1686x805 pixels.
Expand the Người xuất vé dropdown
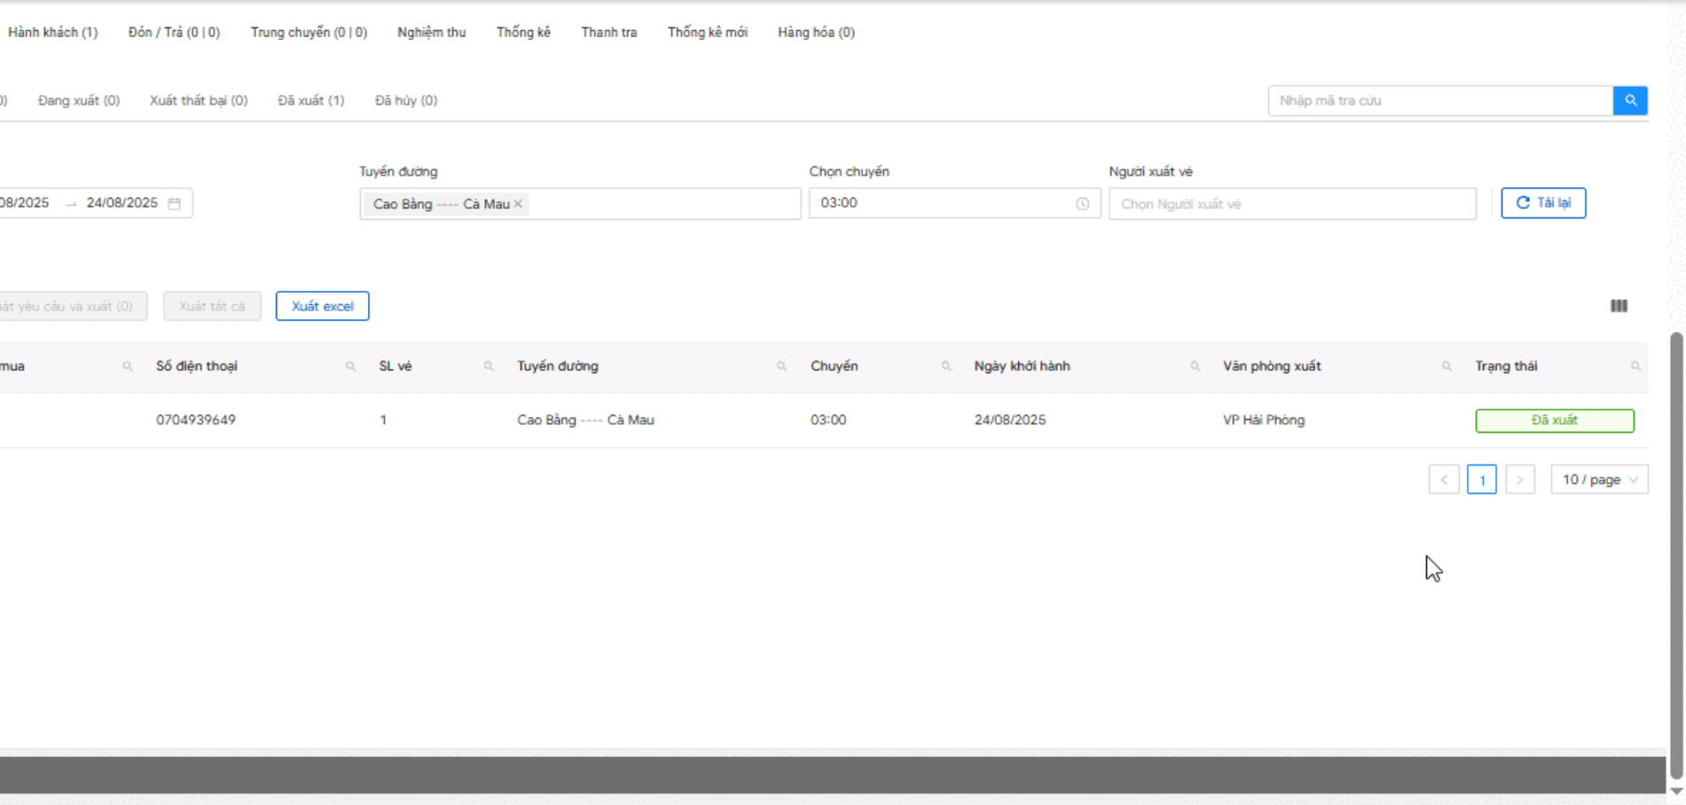tap(1291, 204)
